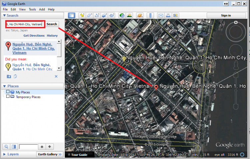The width and height of the screenshot is (250, 159).
Task: Select the Add Polygon tool
Action: pyautogui.click(x=89, y=15)
